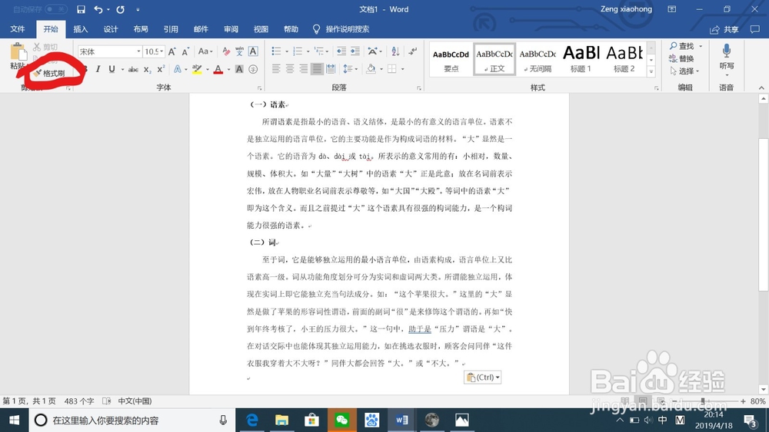769x432 pixels.
Task: Apply the 无间隔 style
Action: (538, 58)
